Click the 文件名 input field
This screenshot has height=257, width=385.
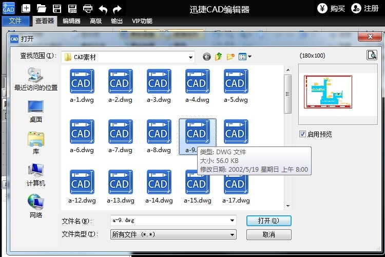pos(169,221)
